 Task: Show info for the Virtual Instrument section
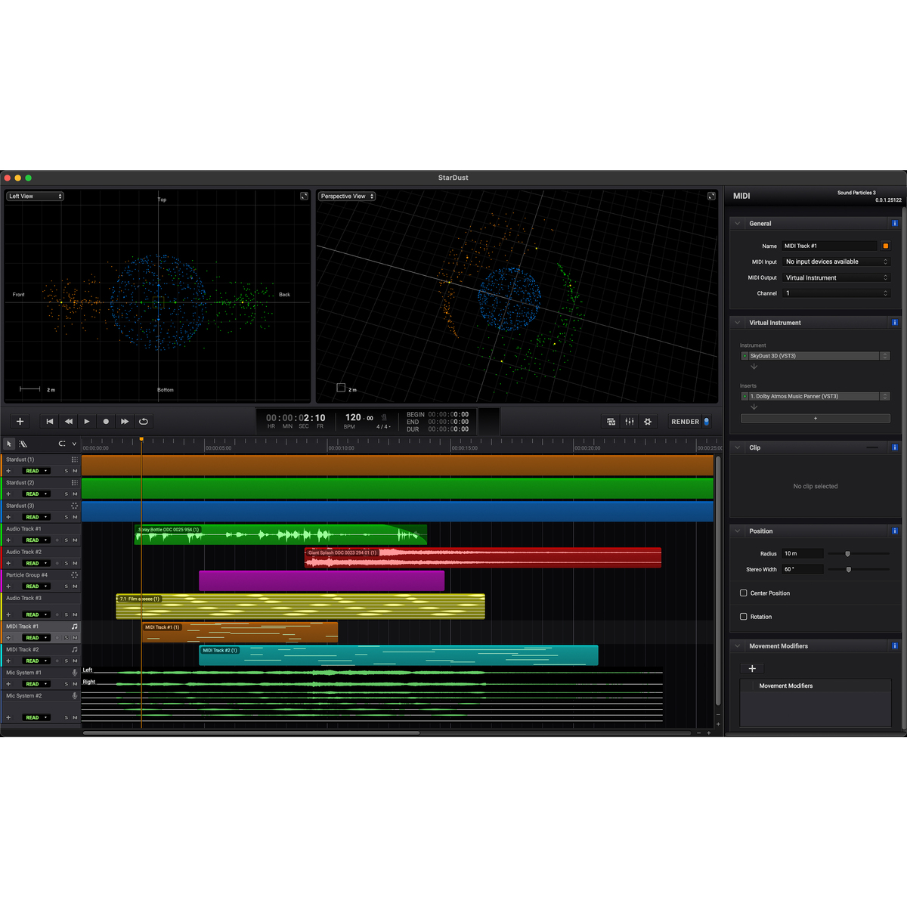tap(894, 323)
